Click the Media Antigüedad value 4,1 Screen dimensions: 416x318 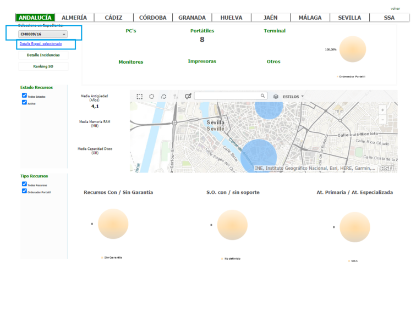[x=95, y=107]
